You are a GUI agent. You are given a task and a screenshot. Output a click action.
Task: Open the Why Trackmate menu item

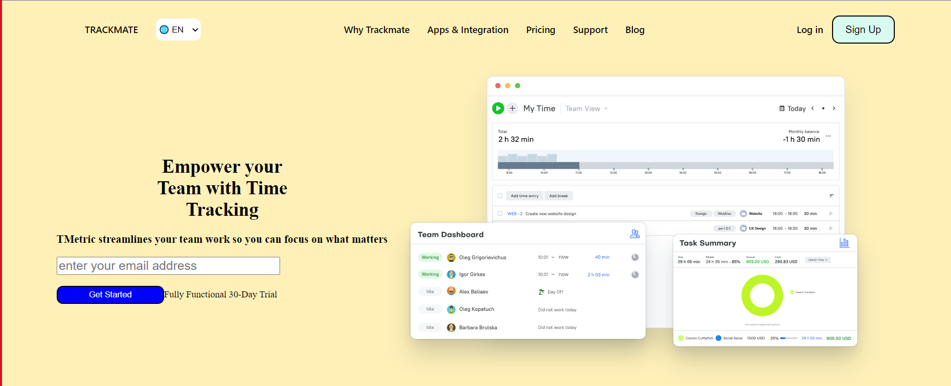click(x=376, y=30)
